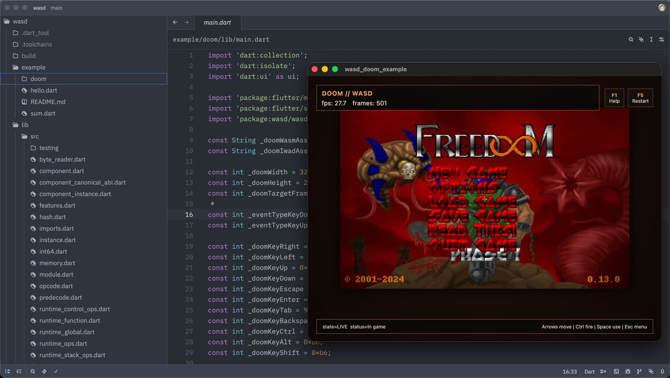670x378 pixels.
Task: Collapse the lib folder
Action: click(x=84, y=125)
